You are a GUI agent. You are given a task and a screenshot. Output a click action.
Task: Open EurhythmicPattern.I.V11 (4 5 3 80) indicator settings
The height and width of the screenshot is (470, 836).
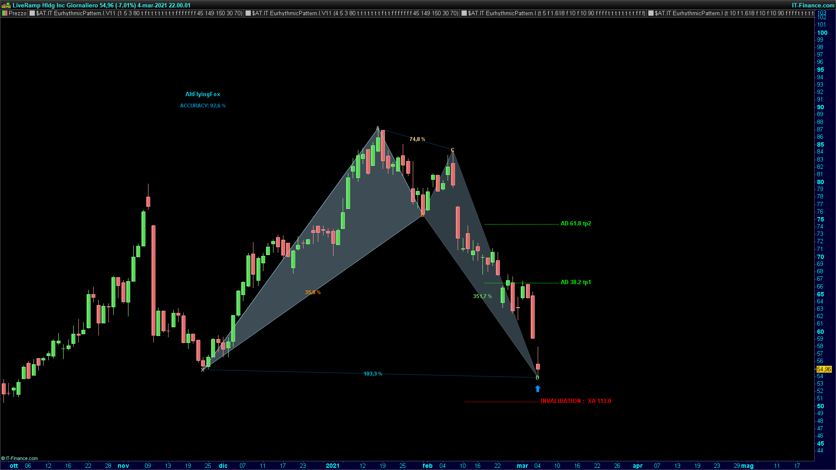[355, 13]
